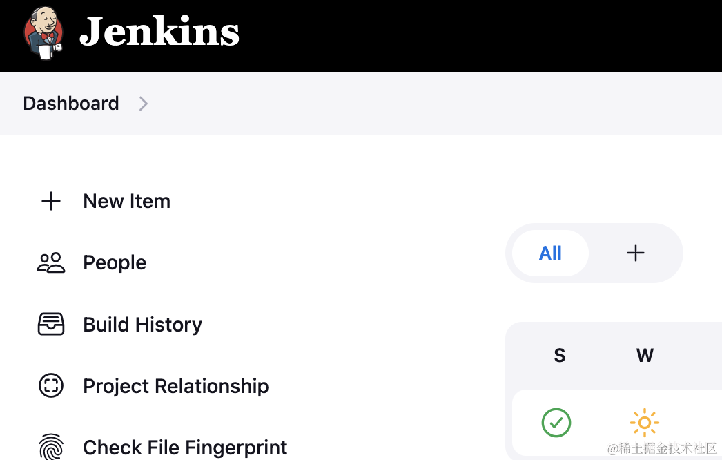
Task: Click the green success status icon
Action: 556,423
